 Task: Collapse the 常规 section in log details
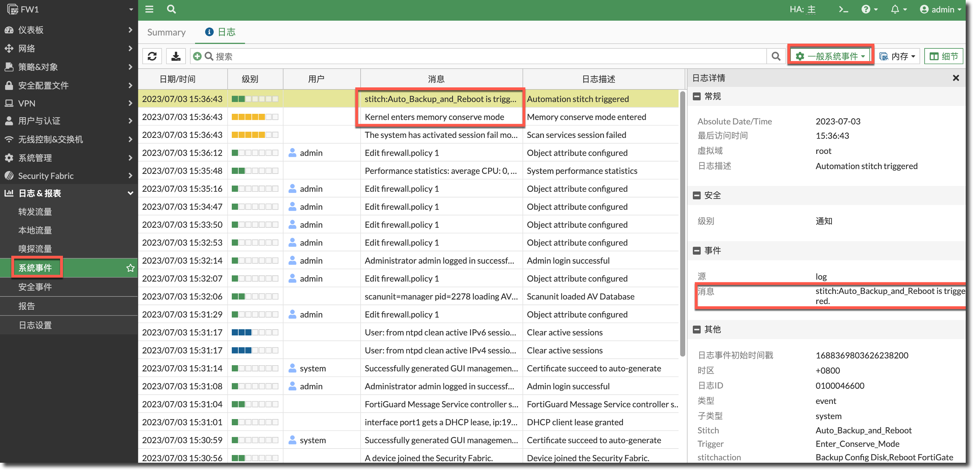point(697,96)
